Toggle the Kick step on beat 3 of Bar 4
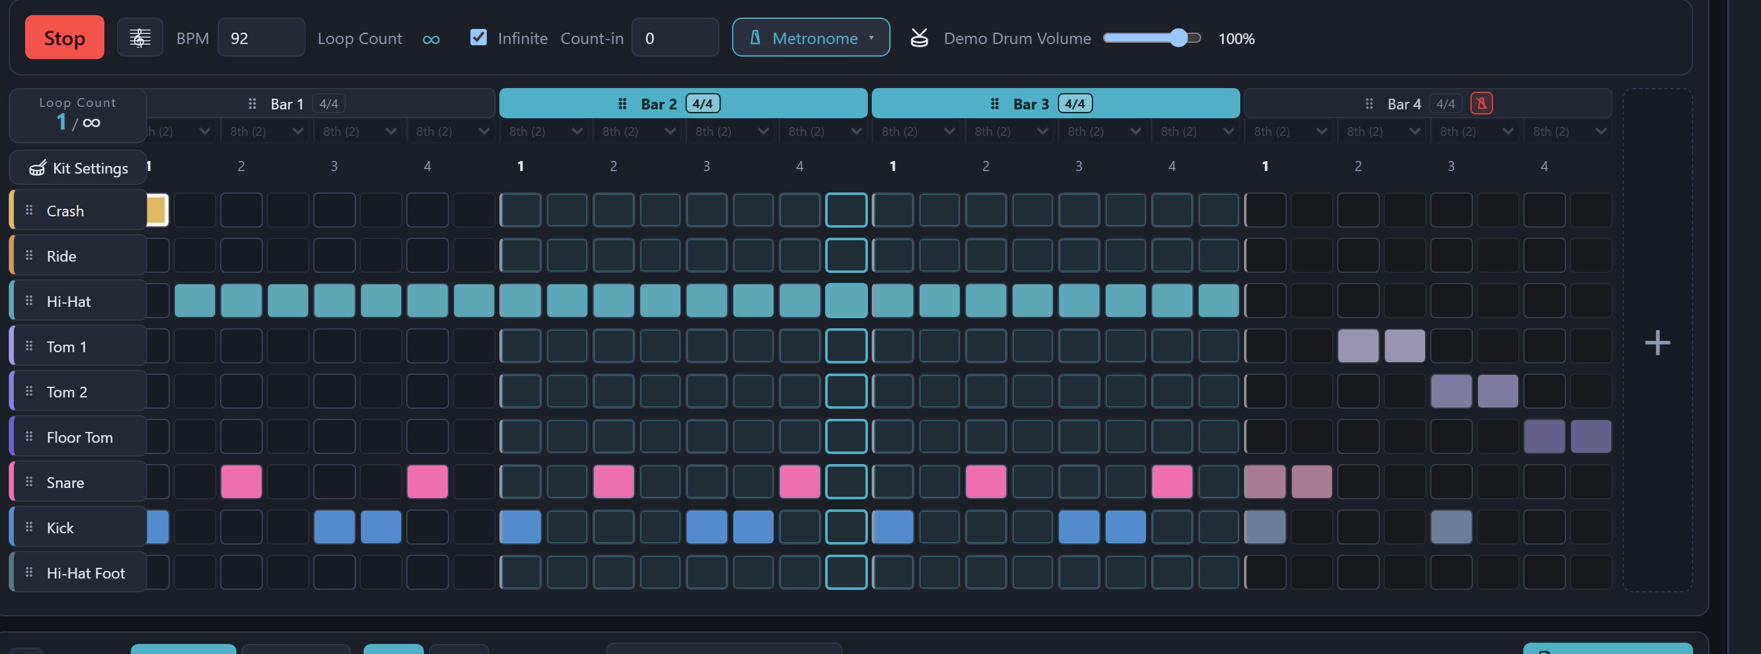Screen dimensions: 1761x654 [x=1452, y=527]
